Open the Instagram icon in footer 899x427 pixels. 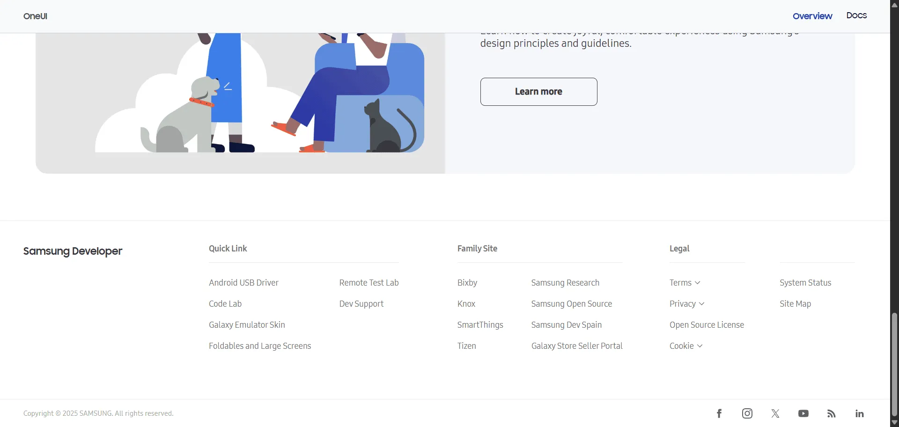click(747, 413)
